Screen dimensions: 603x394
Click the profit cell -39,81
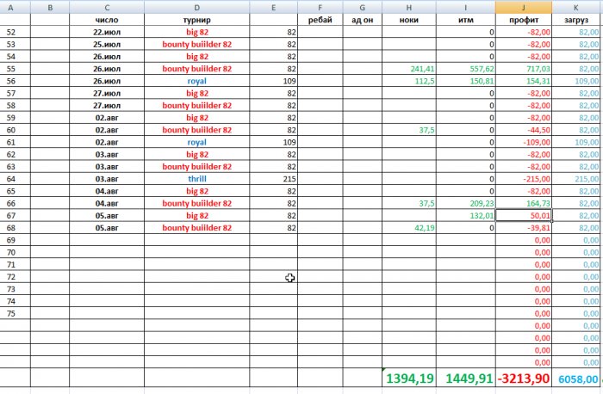pos(524,228)
